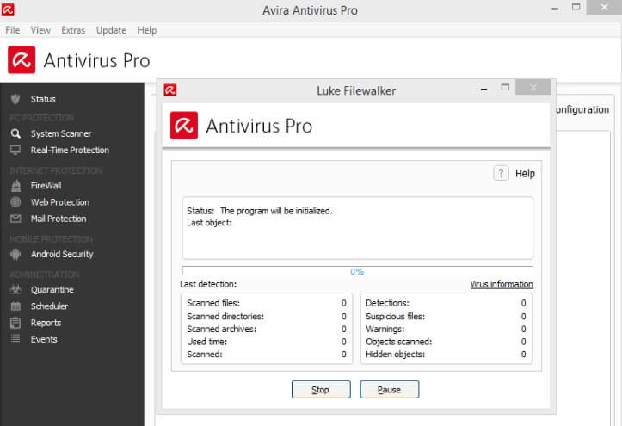
Task: Click the 0% scan progress bar
Action: click(357, 271)
